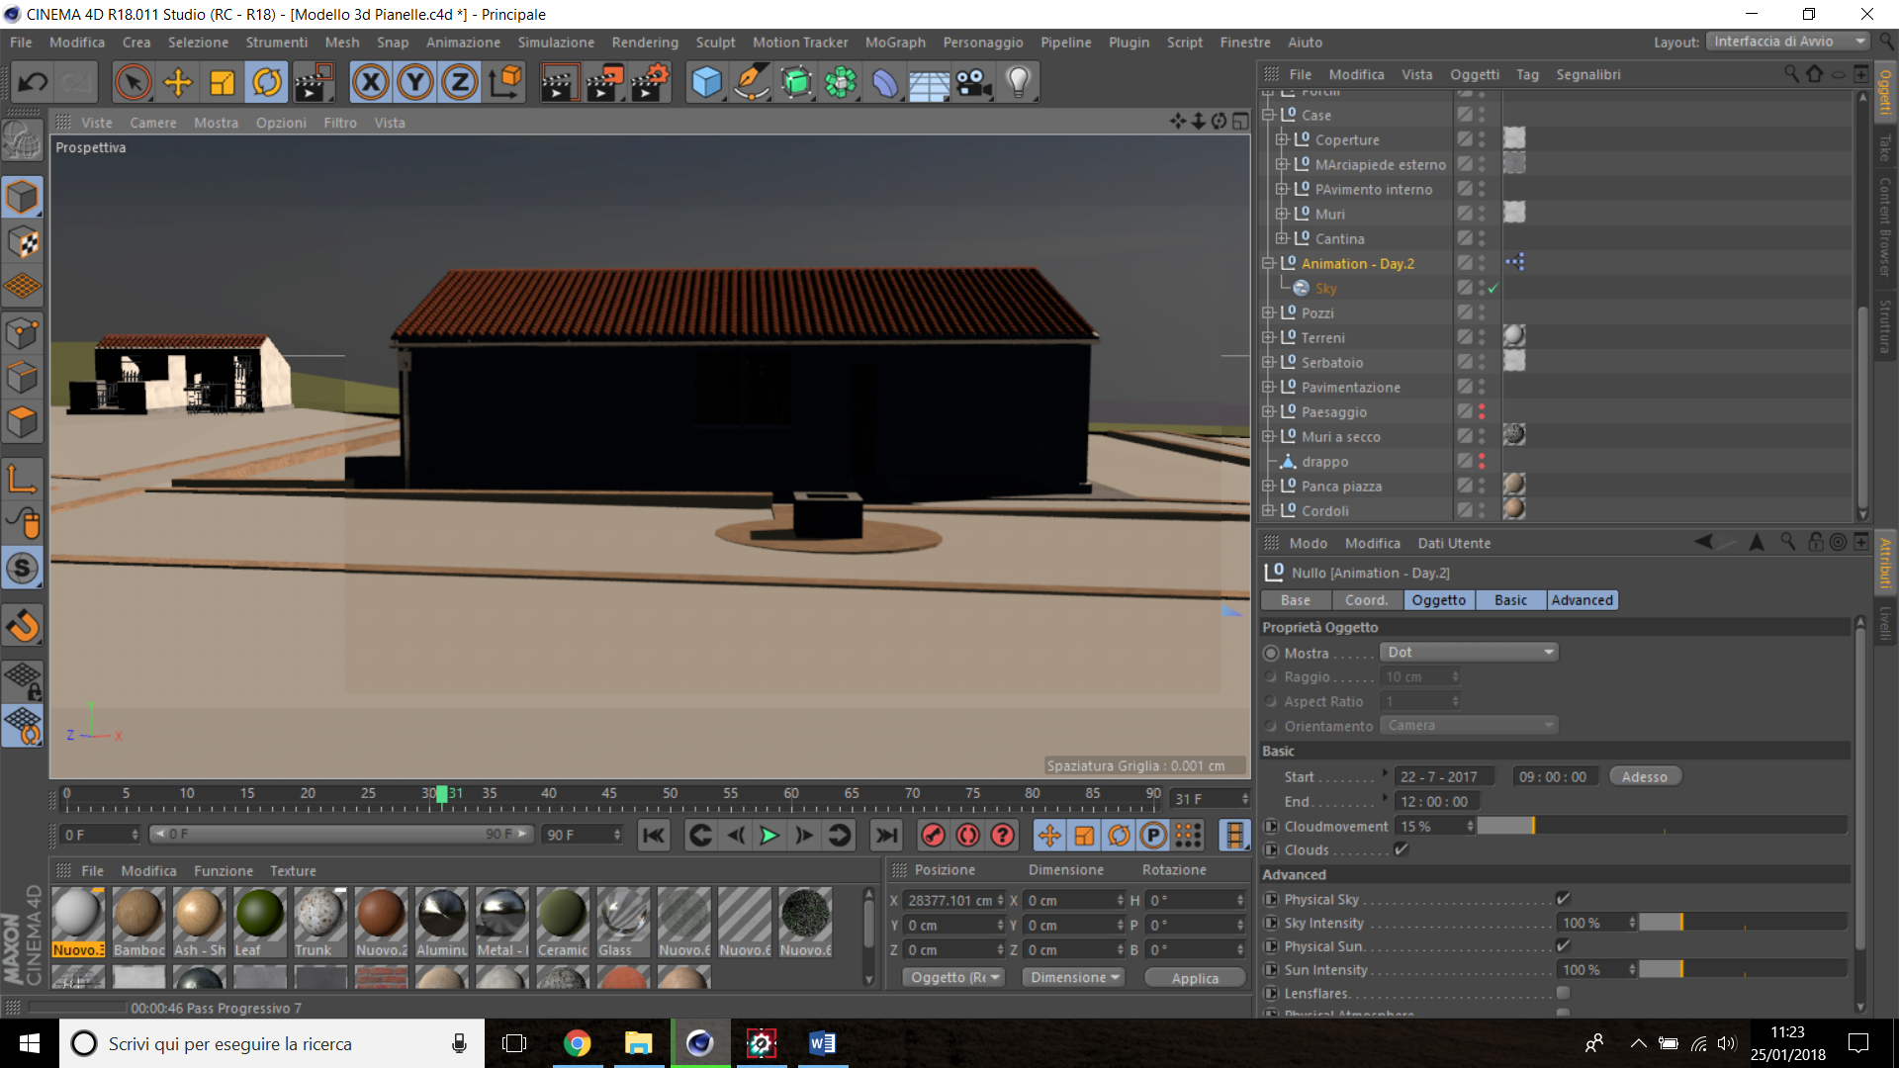Toggle the Clouds checkbox
The height and width of the screenshot is (1068, 1899).
pos(1401,849)
